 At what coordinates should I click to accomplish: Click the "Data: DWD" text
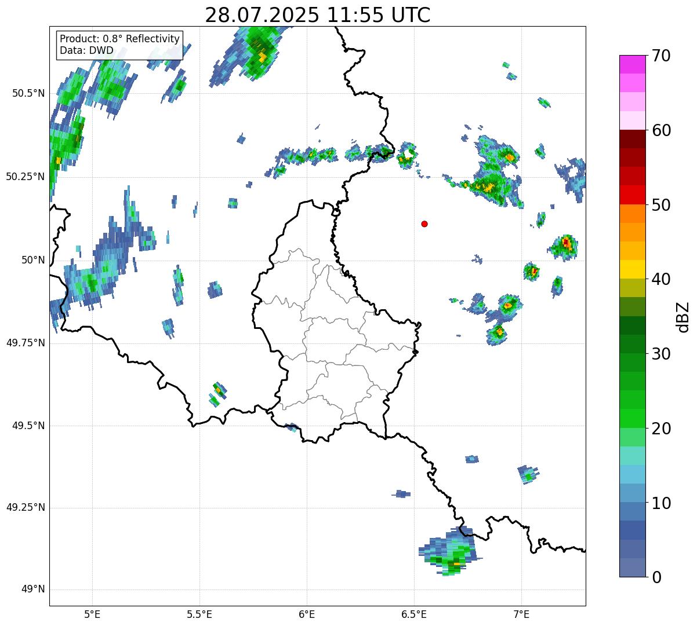tap(86, 50)
